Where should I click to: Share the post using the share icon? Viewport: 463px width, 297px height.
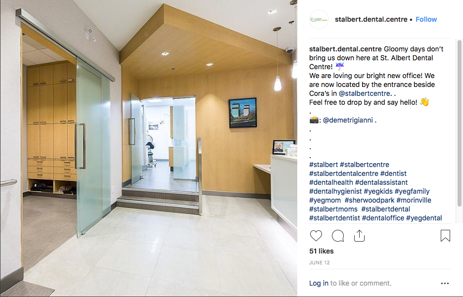(359, 236)
